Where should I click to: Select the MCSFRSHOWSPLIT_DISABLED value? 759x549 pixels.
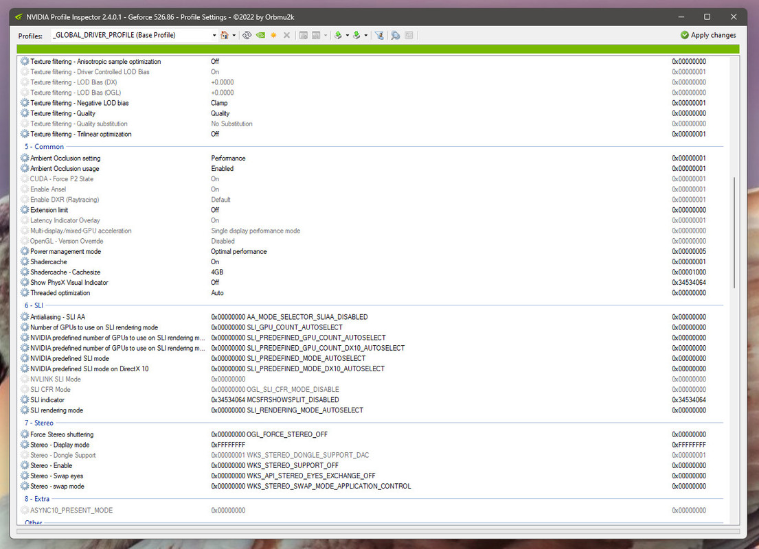point(275,400)
